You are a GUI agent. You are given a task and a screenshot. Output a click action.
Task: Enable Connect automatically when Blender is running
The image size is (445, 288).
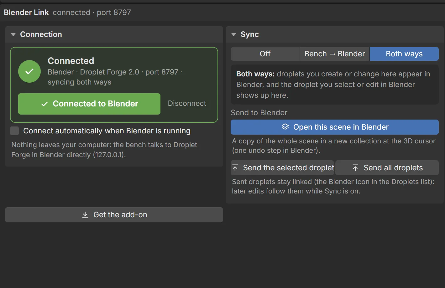[x=14, y=131]
